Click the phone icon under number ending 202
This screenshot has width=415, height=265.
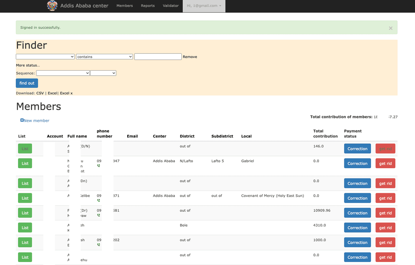click(x=99, y=245)
